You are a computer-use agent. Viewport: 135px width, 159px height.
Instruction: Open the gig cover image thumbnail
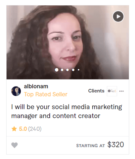pos(67,42)
